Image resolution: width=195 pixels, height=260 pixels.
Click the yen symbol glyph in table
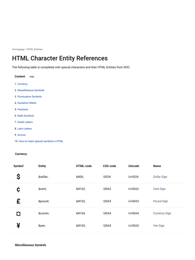click(x=18, y=225)
